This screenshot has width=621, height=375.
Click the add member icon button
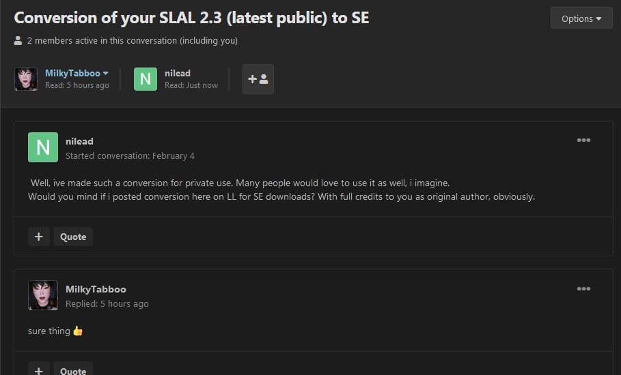tap(258, 79)
